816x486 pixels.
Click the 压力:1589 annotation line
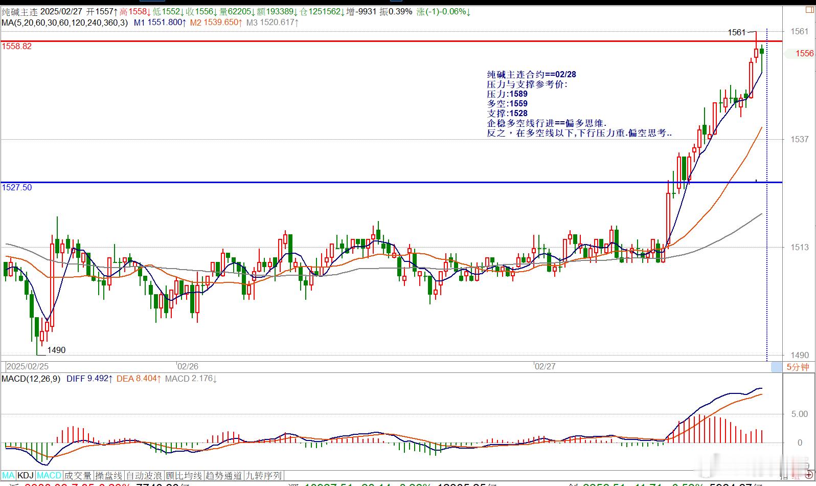pos(507,94)
